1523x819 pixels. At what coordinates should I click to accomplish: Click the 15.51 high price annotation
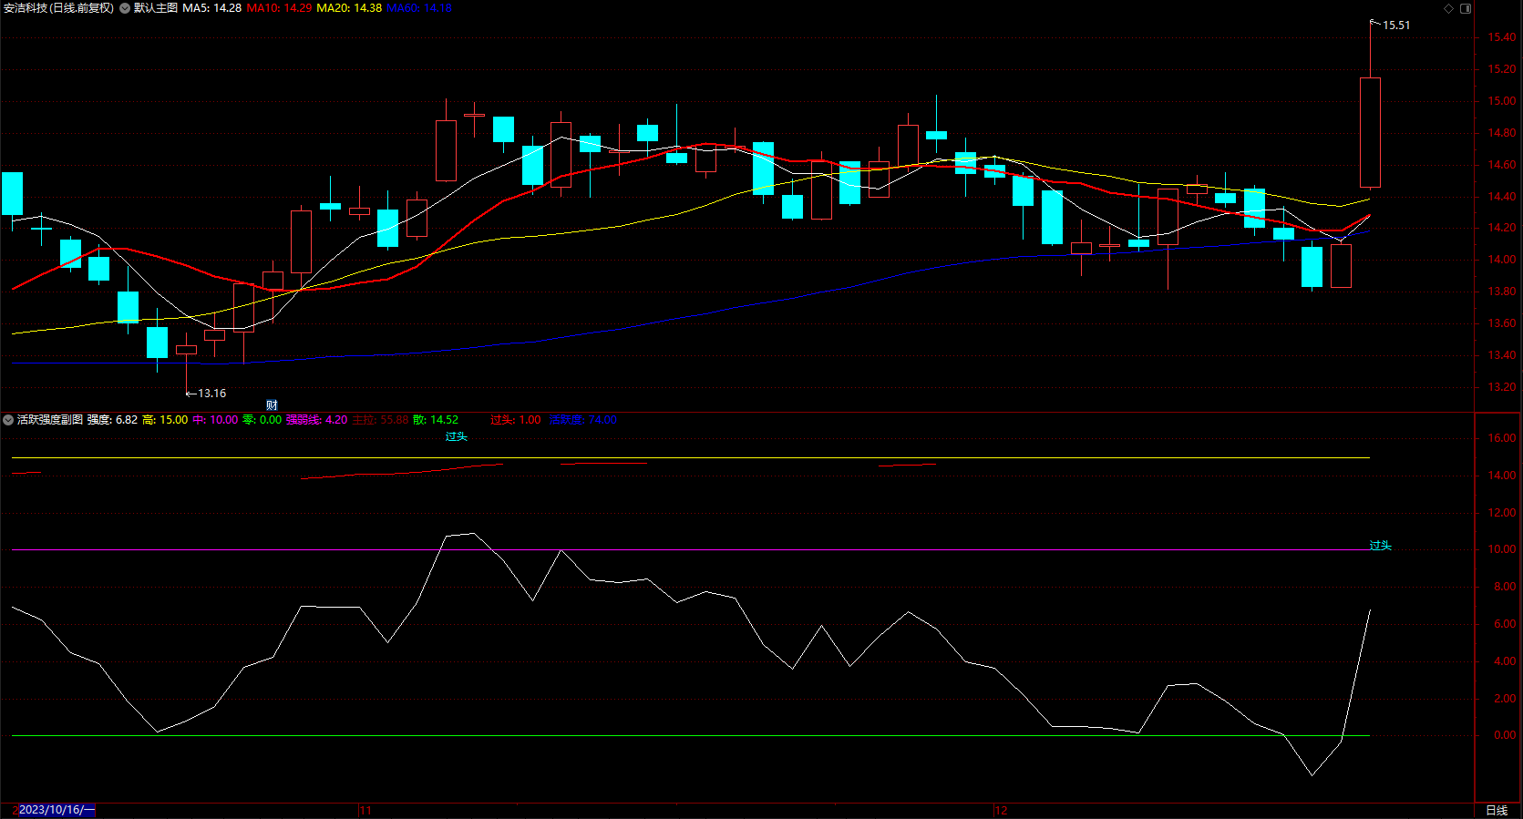point(1396,26)
